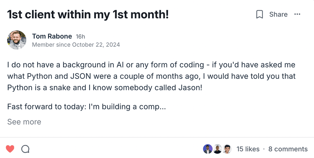The height and width of the screenshot is (158, 314).
Task: Like the post with the red heart
Action: (x=10, y=149)
